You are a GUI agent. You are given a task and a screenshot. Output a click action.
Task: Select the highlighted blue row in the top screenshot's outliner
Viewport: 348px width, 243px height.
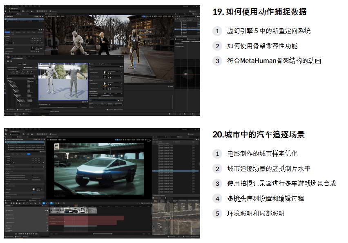coord(187,29)
